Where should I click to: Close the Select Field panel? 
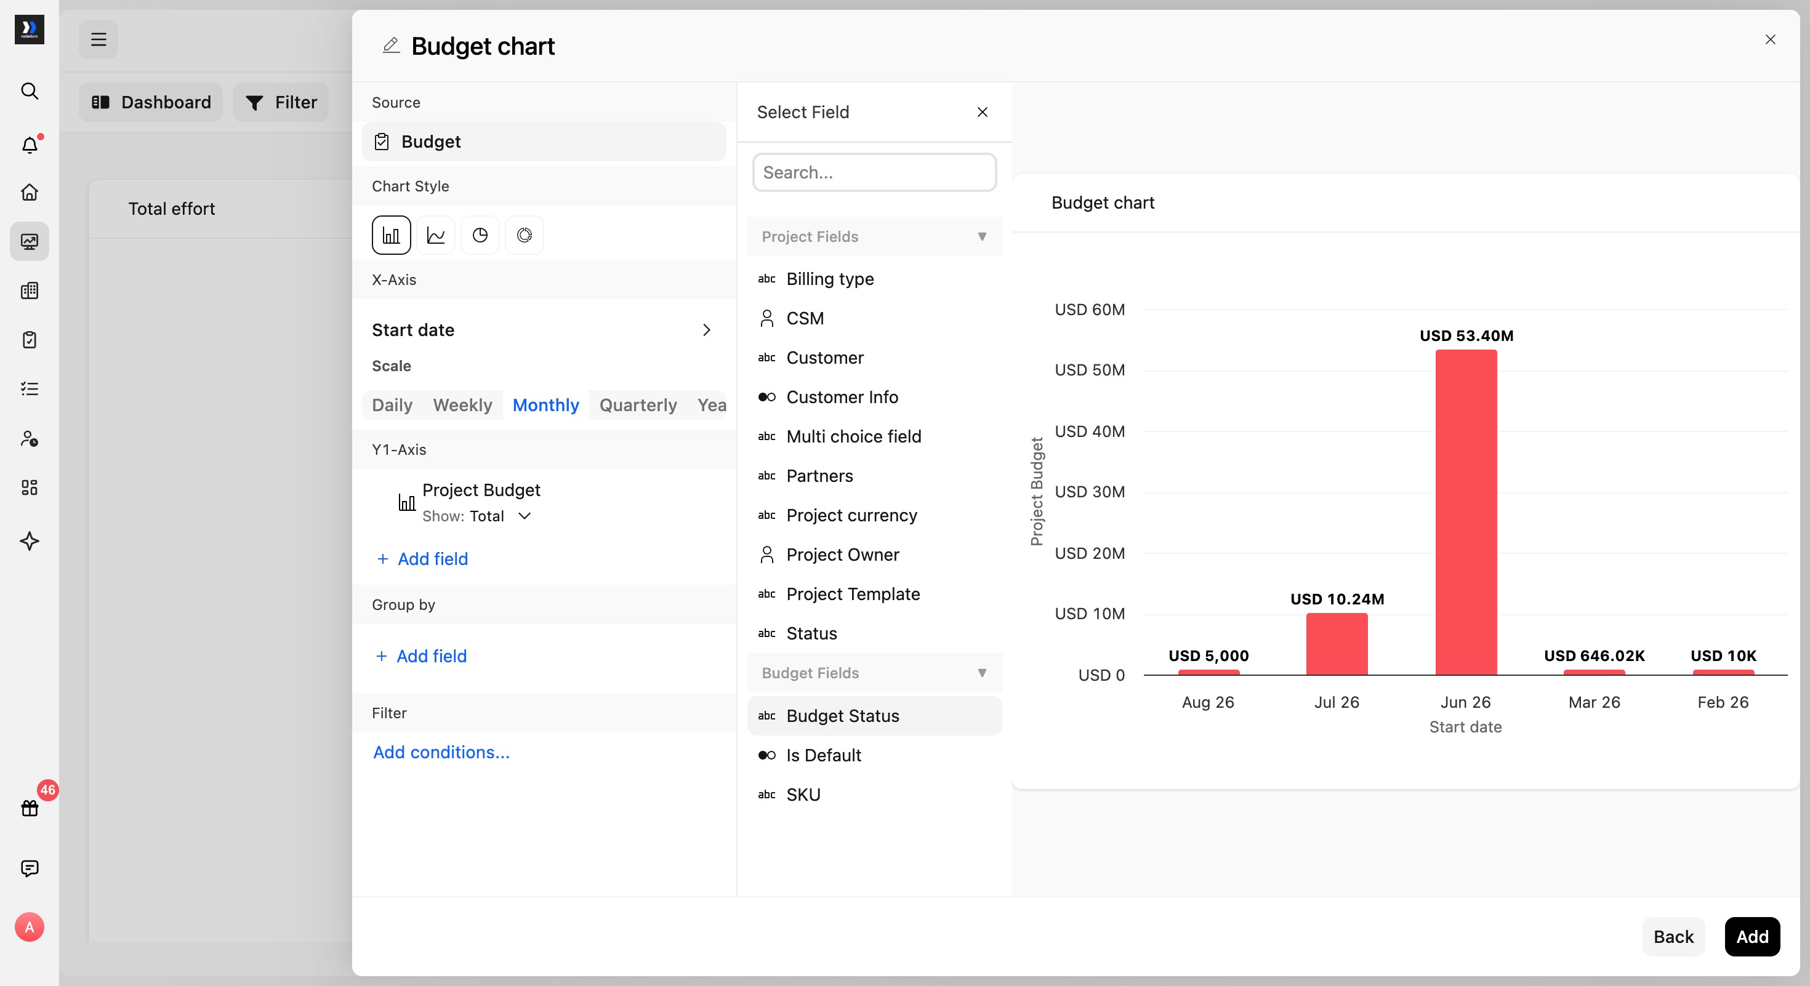pos(983,113)
